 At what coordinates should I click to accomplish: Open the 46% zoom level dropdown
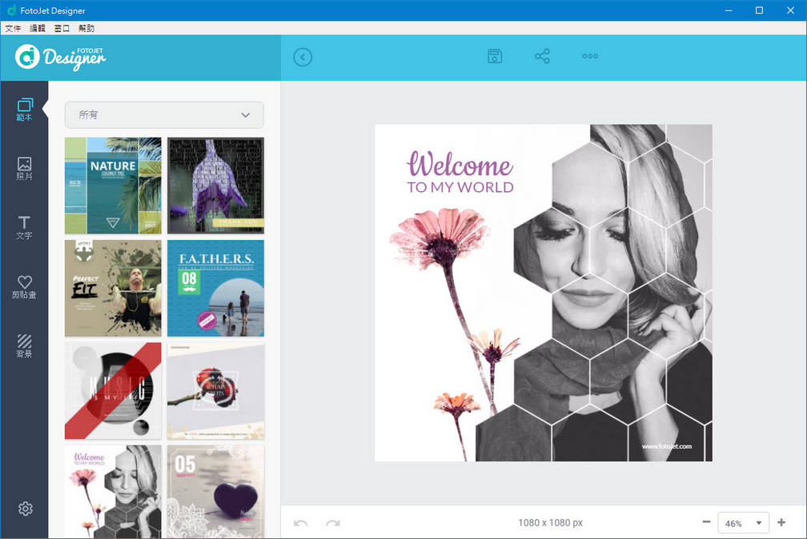[743, 523]
